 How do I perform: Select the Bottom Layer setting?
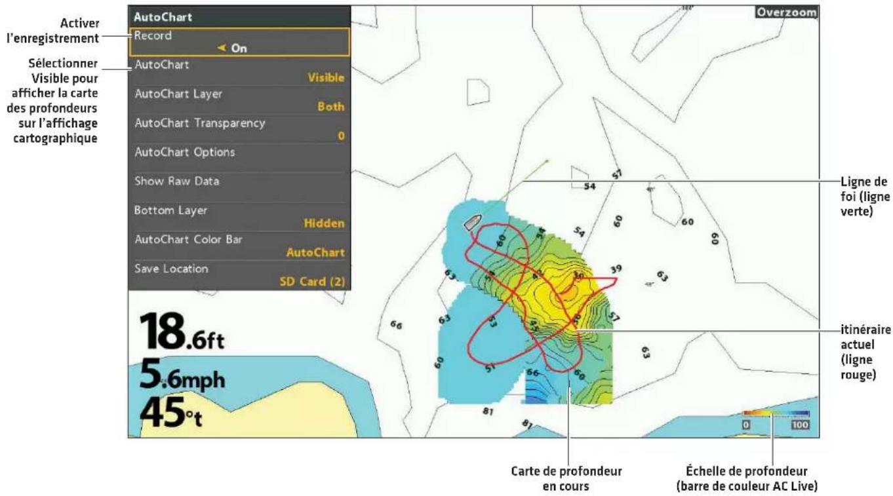point(239,216)
